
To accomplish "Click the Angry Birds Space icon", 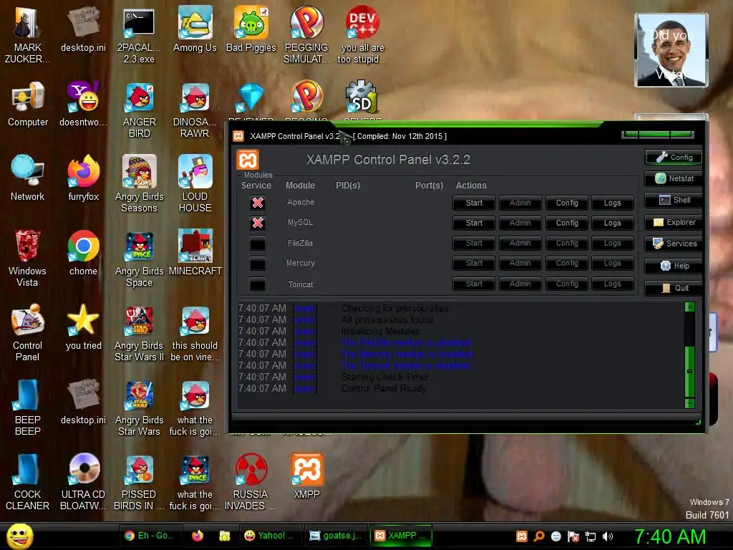I will point(139,258).
